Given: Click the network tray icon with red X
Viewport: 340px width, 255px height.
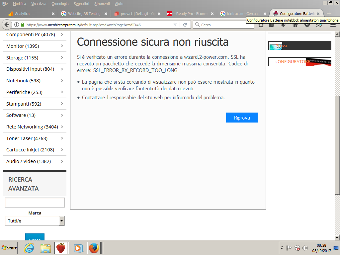Looking at the screenshot, I should (x=297, y=248).
